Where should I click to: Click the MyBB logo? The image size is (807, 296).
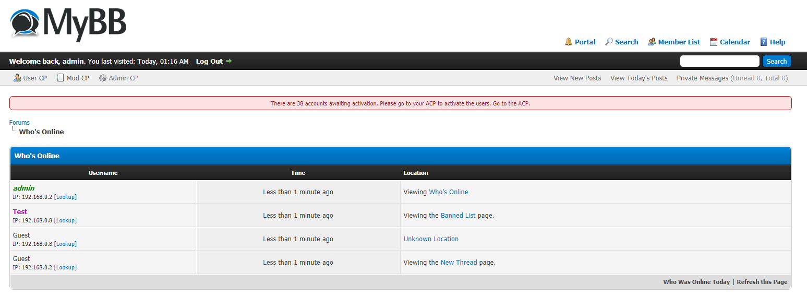click(x=68, y=23)
